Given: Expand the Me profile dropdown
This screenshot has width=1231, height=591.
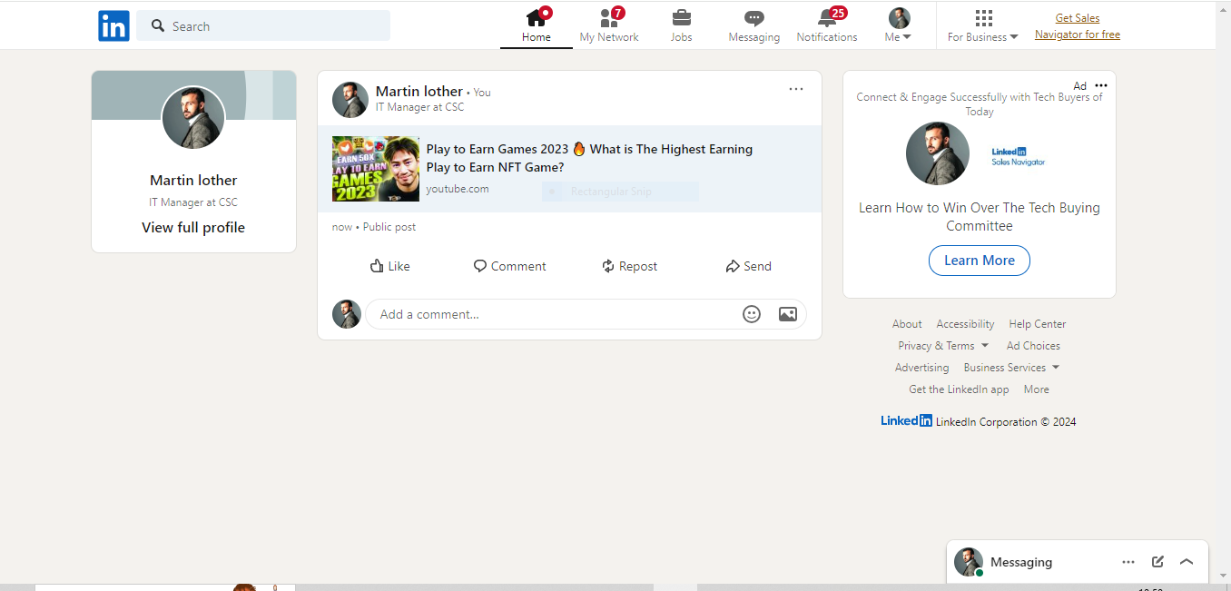Looking at the screenshot, I should pos(899,25).
